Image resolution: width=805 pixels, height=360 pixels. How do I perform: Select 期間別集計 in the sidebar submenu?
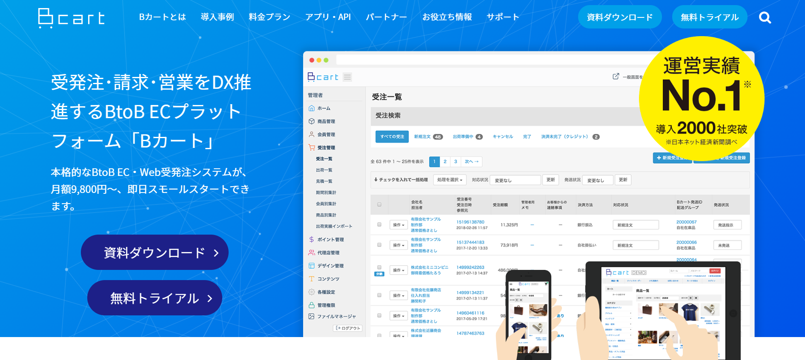point(326,193)
